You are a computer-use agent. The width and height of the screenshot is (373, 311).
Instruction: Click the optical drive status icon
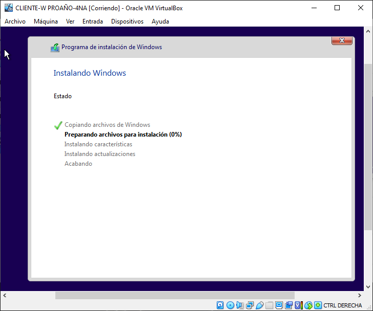click(x=230, y=305)
